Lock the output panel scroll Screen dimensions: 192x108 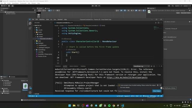tap(154, 66)
